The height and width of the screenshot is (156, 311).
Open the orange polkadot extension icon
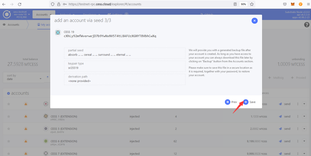tap(301, 4)
